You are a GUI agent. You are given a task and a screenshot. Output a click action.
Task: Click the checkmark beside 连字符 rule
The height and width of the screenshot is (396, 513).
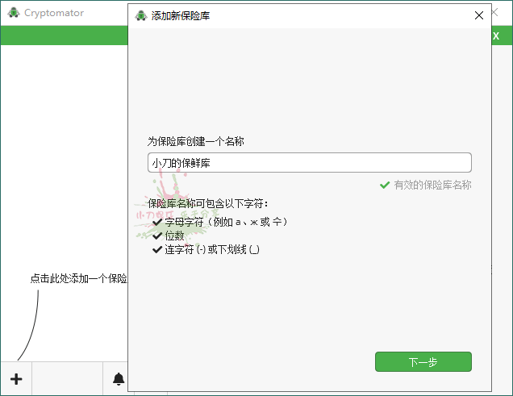click(157, 250)
